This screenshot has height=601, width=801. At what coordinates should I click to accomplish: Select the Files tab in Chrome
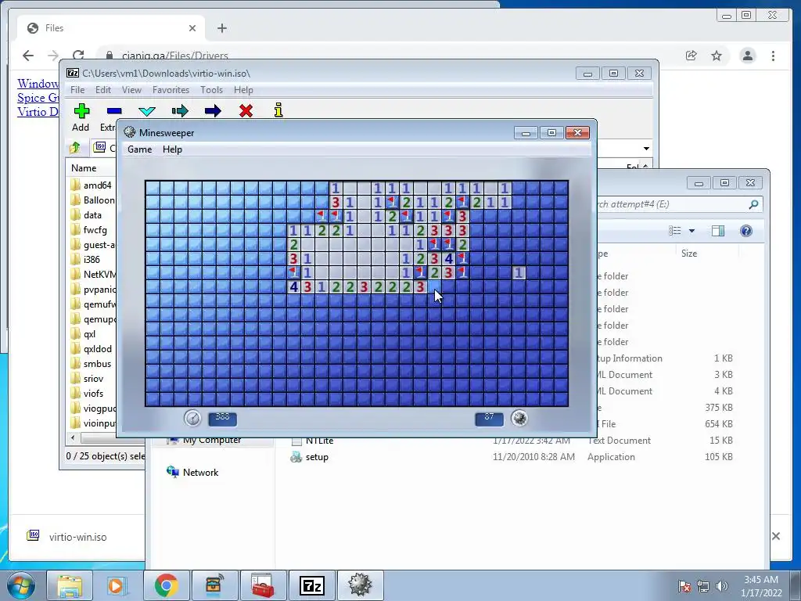pyautogui.click(x=111, y=28)
